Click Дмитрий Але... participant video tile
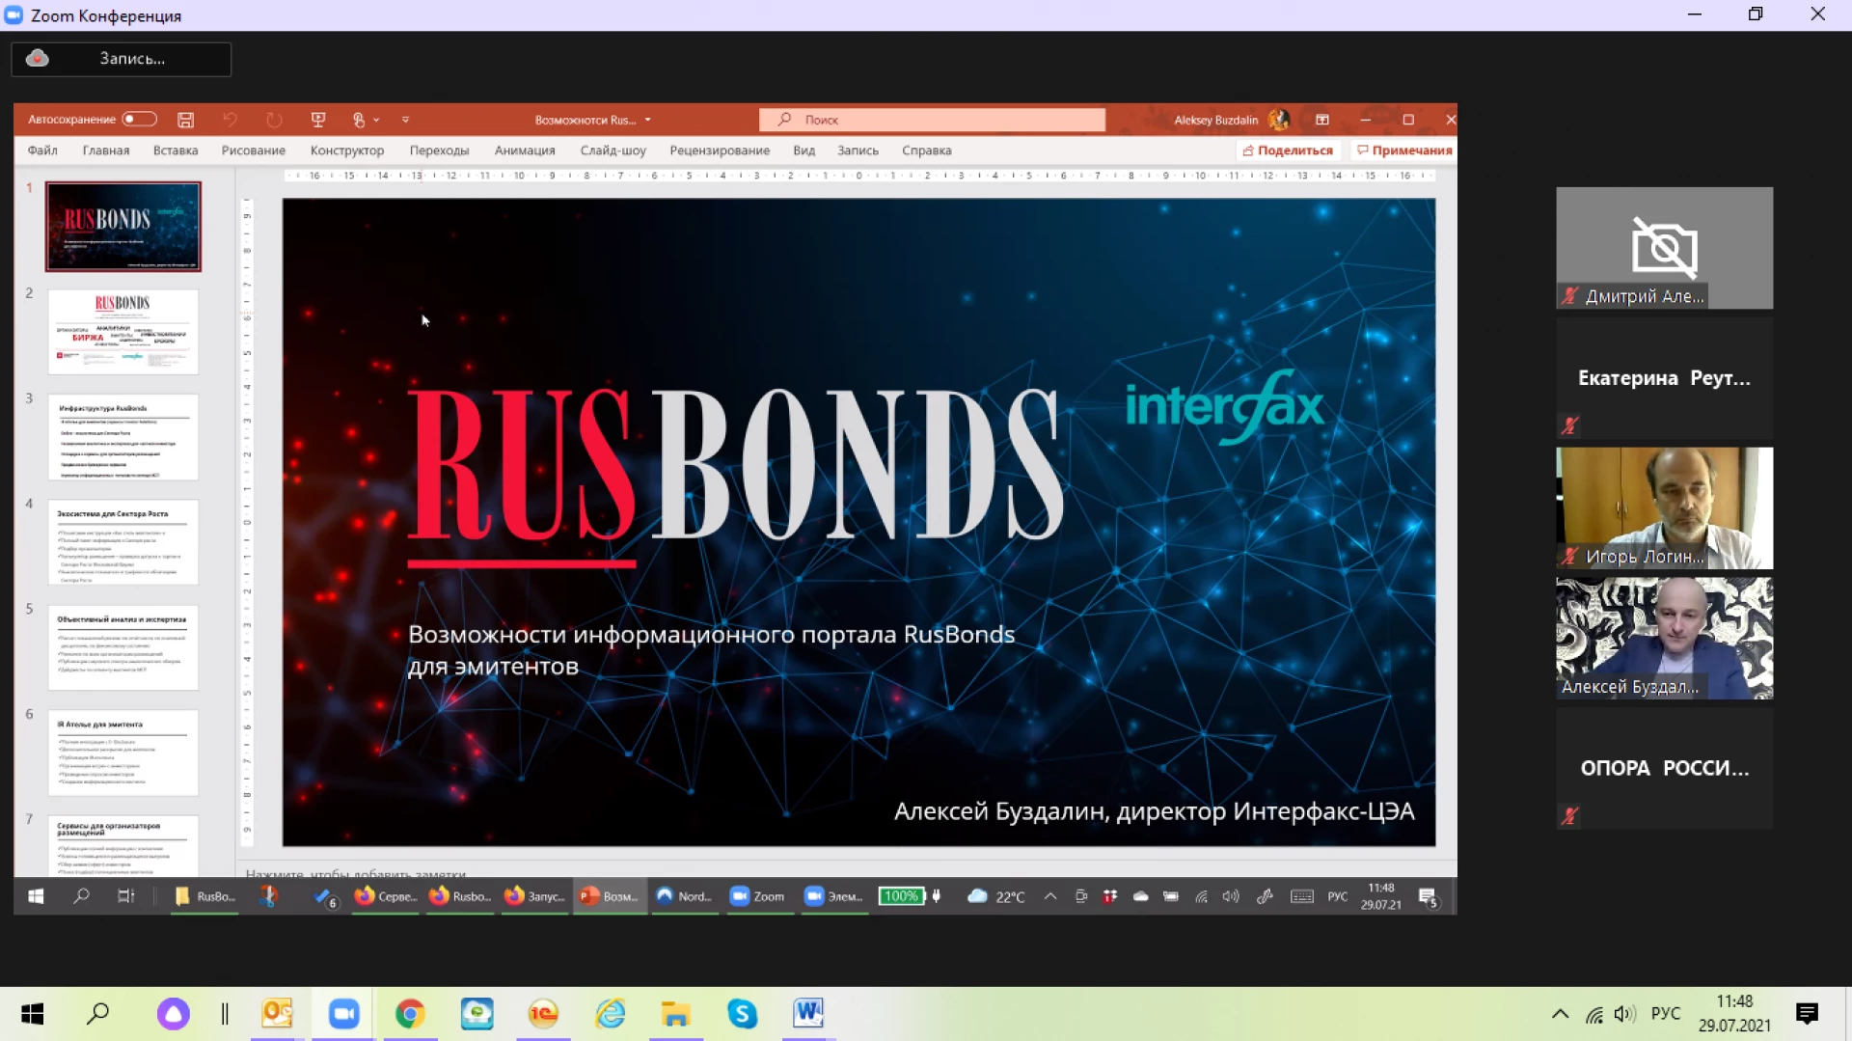 click(1664, 248)
